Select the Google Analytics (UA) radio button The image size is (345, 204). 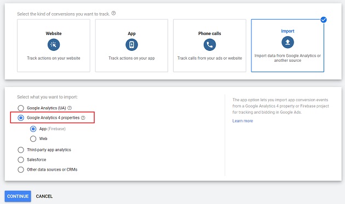[x=21, y=108]
